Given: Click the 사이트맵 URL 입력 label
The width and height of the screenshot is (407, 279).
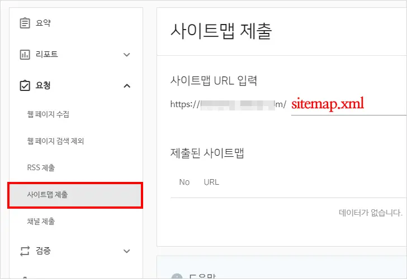Looking at the screenshot, I should pyautogui.click(x=214, y=80).
